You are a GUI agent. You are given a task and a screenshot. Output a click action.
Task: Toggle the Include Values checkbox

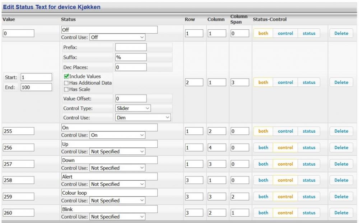tap(66, 76)
